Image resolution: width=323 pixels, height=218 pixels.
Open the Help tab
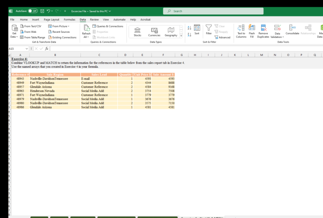click(x=133, y=19)
